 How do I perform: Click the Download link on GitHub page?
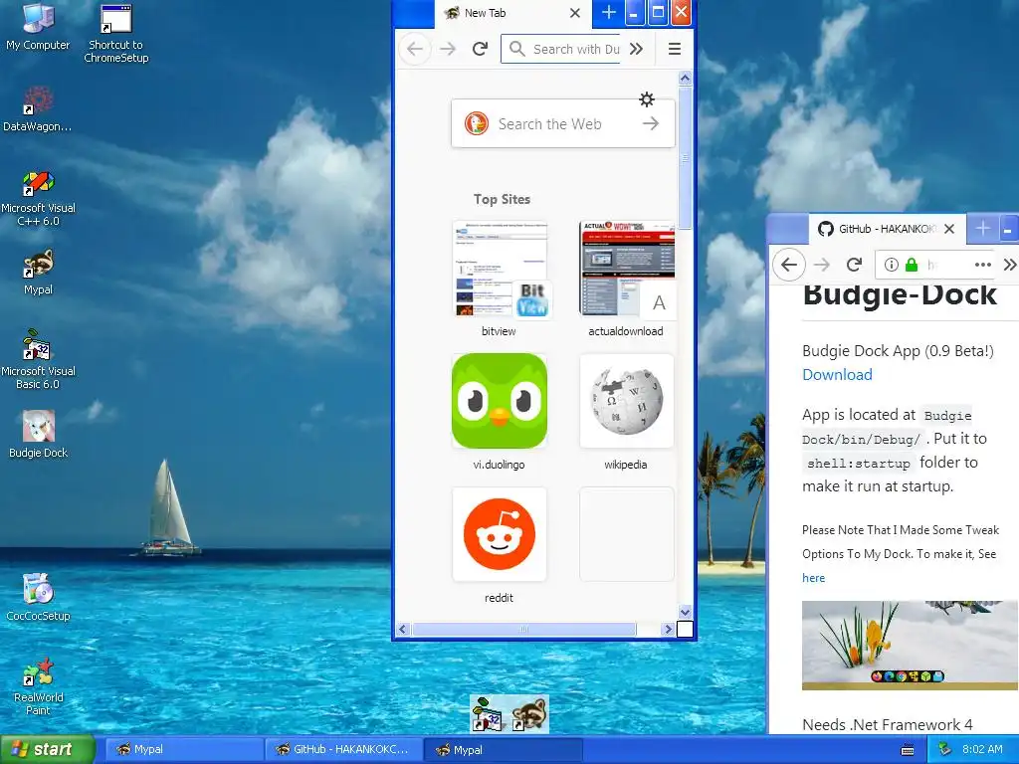(837, 375)
